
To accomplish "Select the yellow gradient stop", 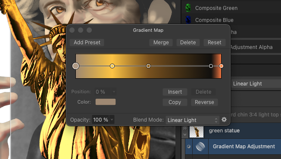I will [x=112, y=66].
